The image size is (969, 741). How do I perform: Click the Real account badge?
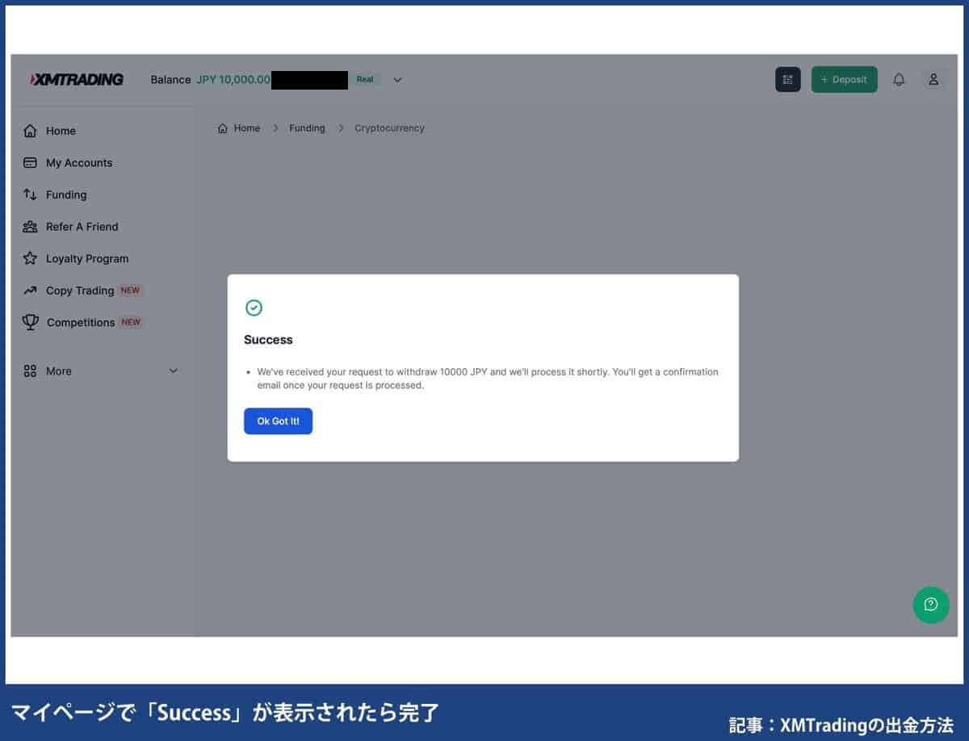coord(365,79)
